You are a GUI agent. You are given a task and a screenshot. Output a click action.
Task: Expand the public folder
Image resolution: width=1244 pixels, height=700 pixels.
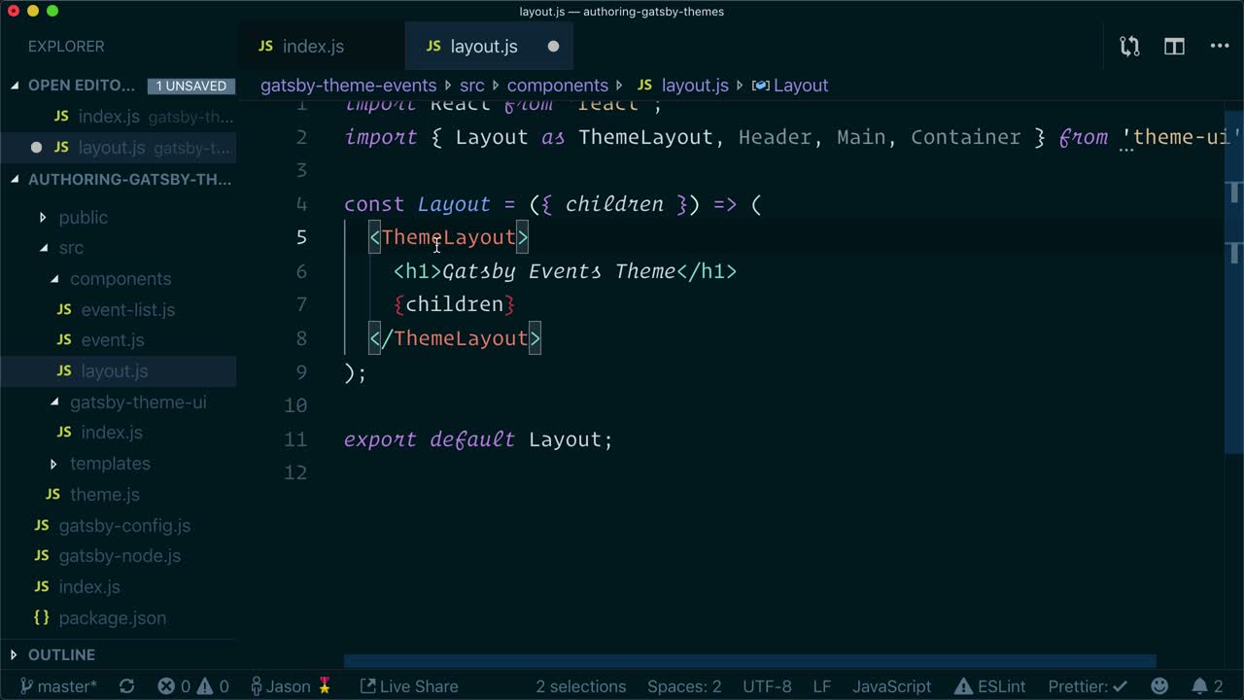pyautogui.click(x=84, y=218)
